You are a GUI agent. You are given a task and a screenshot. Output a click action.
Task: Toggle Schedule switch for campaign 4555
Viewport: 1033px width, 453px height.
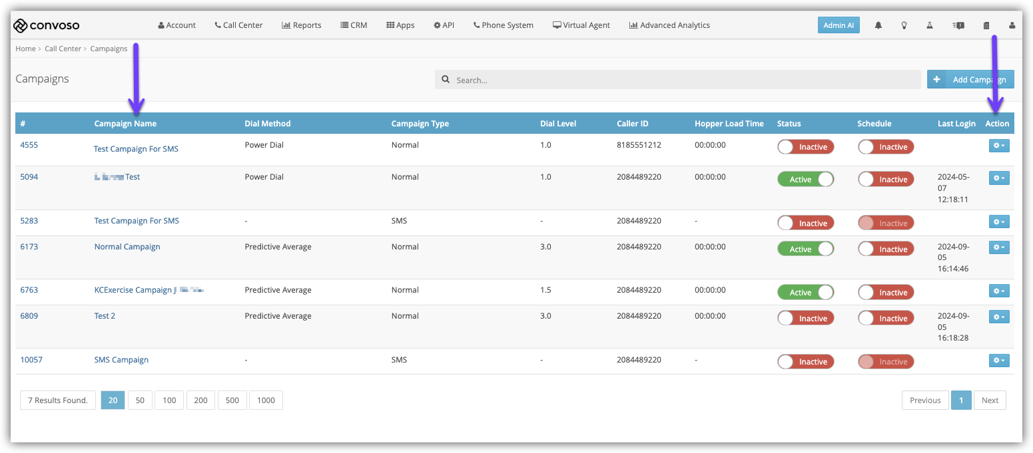[x=886, y=147]
